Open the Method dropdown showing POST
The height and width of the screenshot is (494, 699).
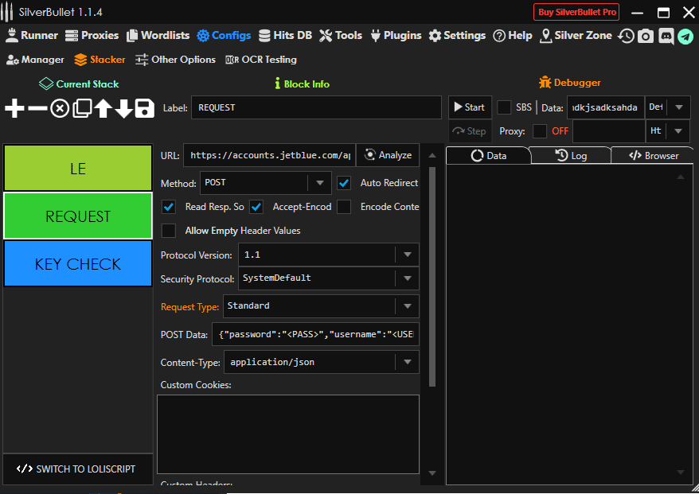click(x=266, y=183)
